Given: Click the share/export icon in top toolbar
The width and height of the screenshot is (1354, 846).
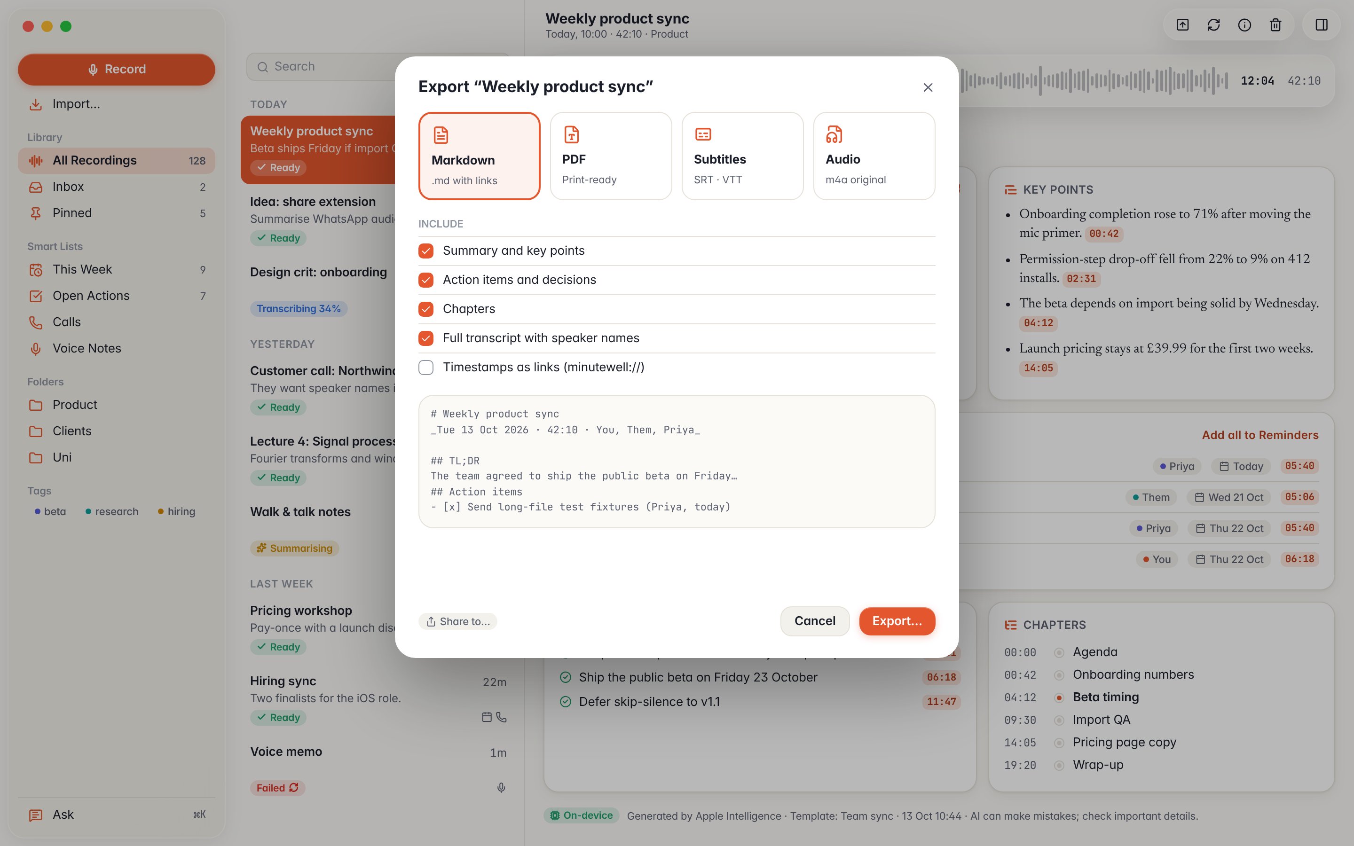Looking at the screenshot, I should coord(1182,24).
